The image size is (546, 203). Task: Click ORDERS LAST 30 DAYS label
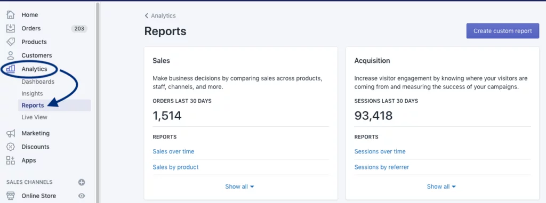coord(182,101)
